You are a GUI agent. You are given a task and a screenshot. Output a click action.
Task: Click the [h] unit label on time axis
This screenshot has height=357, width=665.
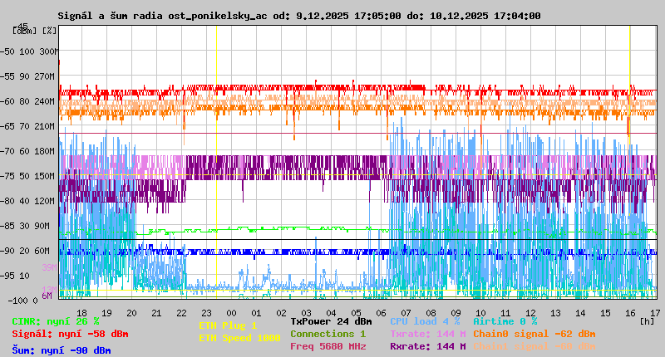click(x=647, y=320)
